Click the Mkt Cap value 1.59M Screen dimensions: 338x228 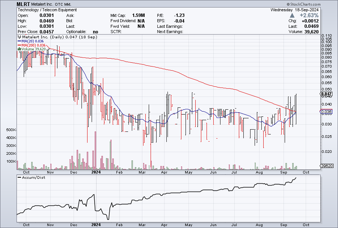138,15
